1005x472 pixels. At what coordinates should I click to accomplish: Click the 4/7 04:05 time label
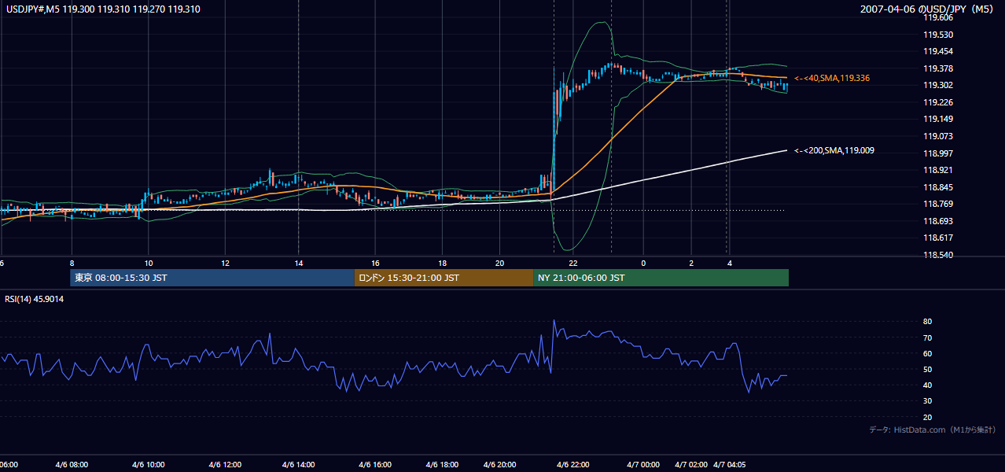point(730,464)
